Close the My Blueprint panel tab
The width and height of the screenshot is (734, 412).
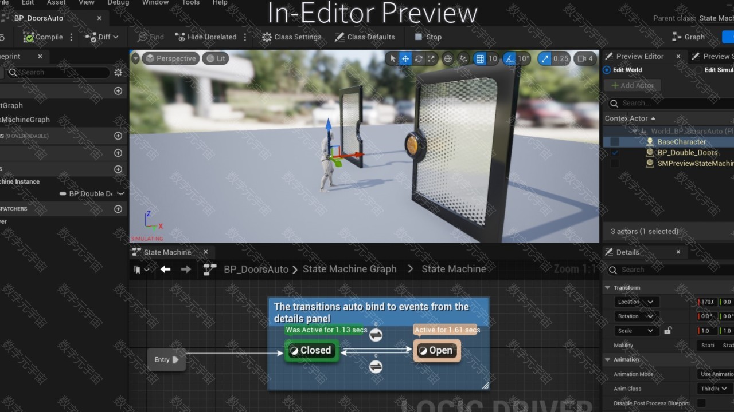point(40,56)
